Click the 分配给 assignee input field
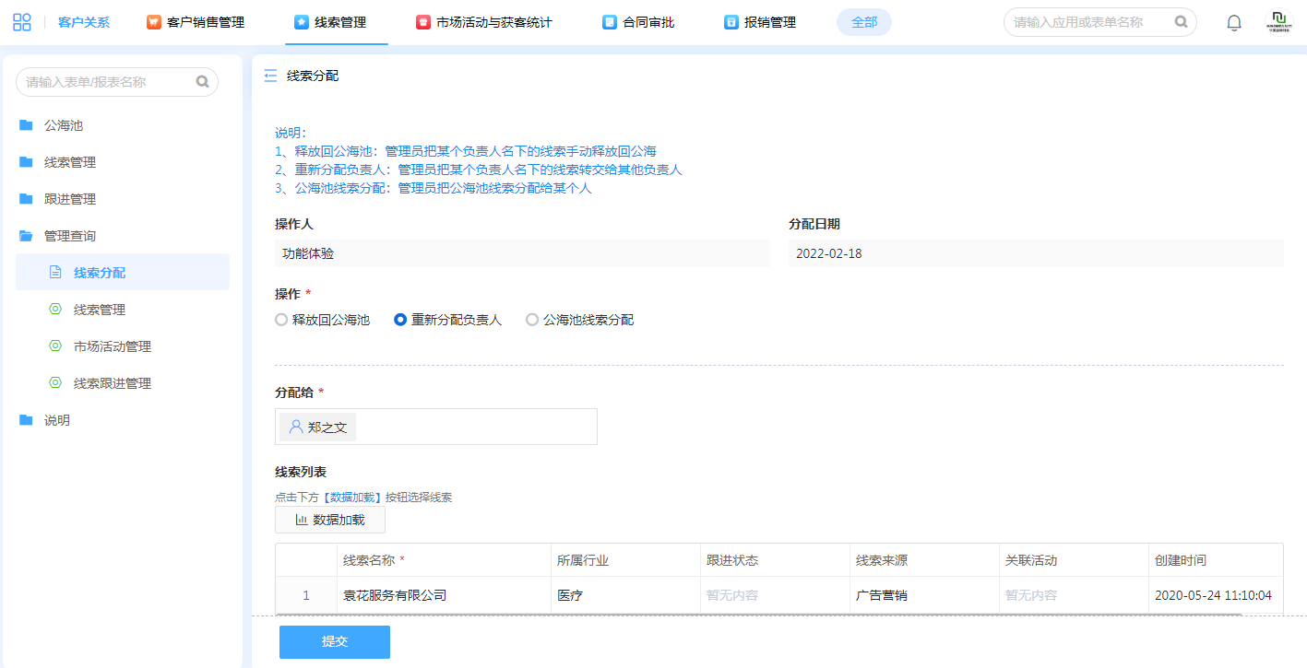1307x668 pixels. point(470,427)
